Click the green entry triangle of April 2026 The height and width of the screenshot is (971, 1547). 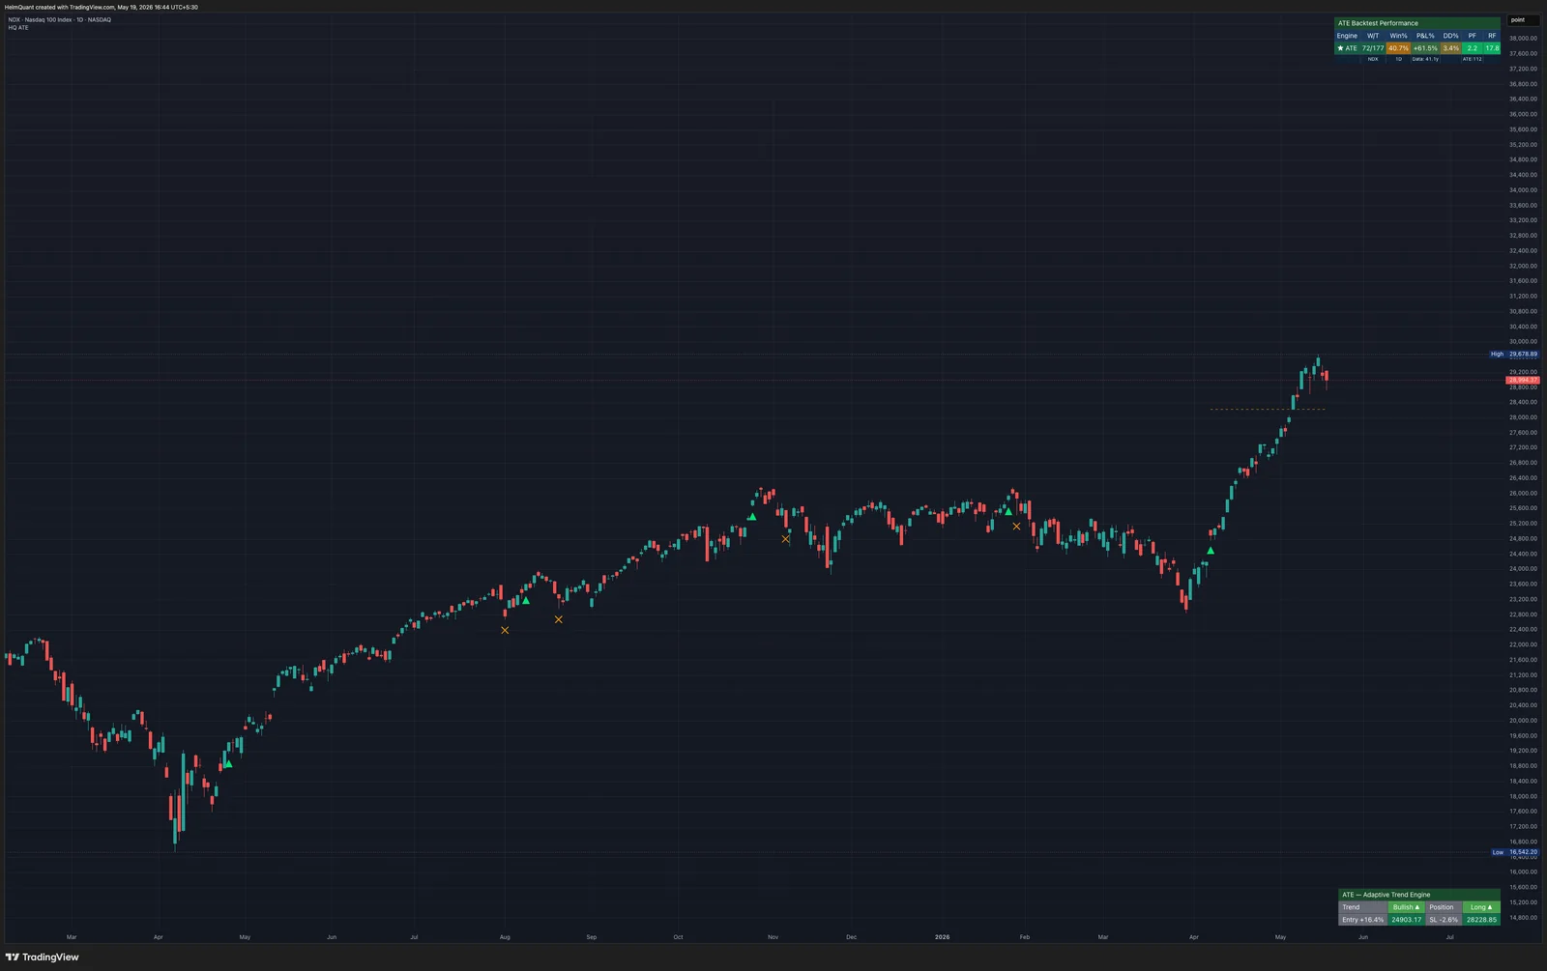[1211, 551]
